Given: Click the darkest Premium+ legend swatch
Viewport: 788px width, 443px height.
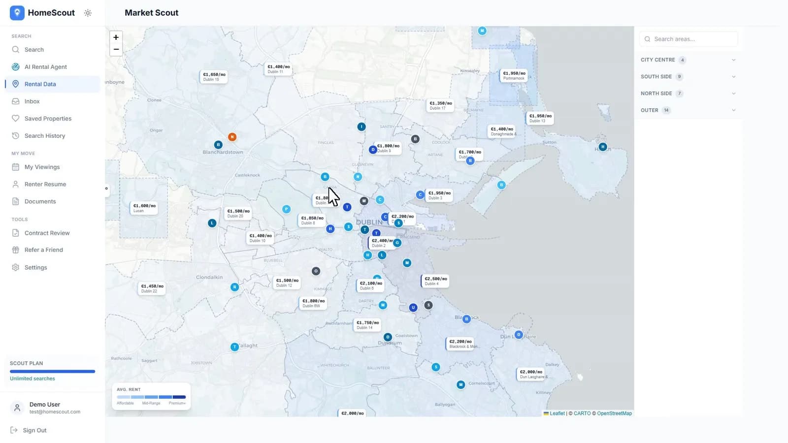Looking at the screenshot, I should 179,397.
